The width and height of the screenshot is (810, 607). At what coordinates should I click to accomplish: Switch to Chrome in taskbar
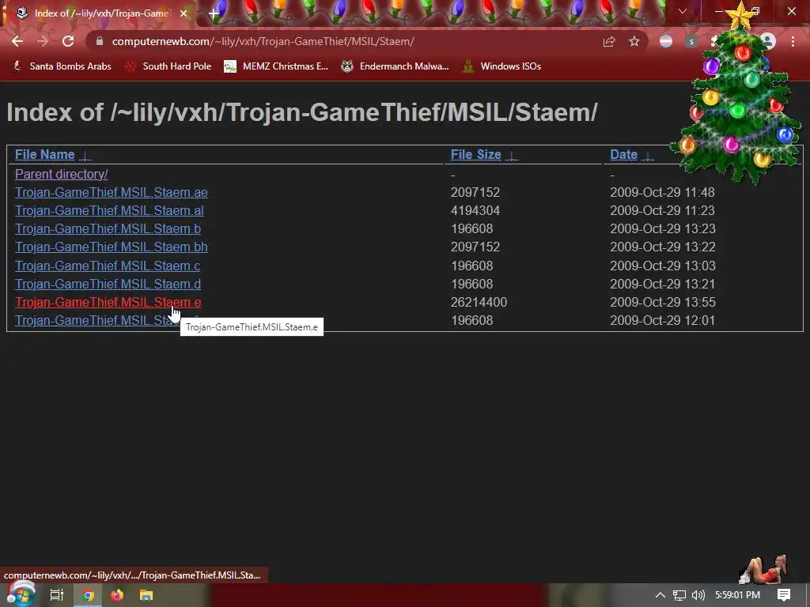[x=88, y=595]
